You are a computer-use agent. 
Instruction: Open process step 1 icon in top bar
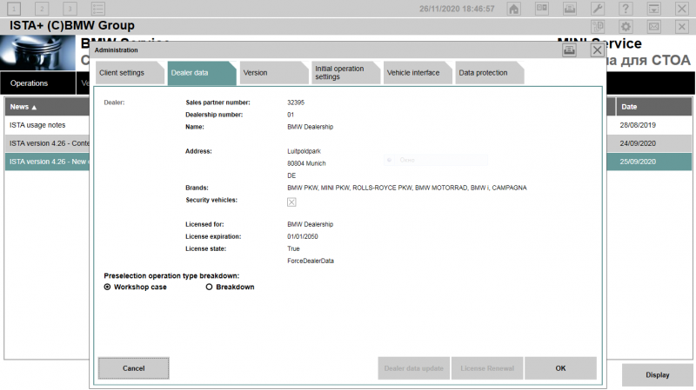pos(14,9)
